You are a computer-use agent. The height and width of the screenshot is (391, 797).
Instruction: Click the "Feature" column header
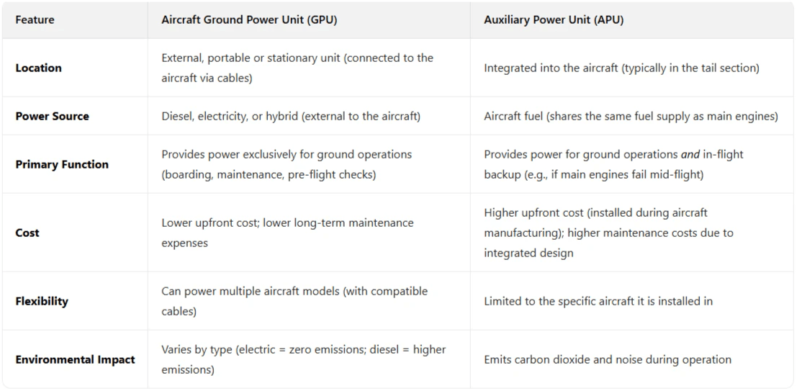pos(35,20)
